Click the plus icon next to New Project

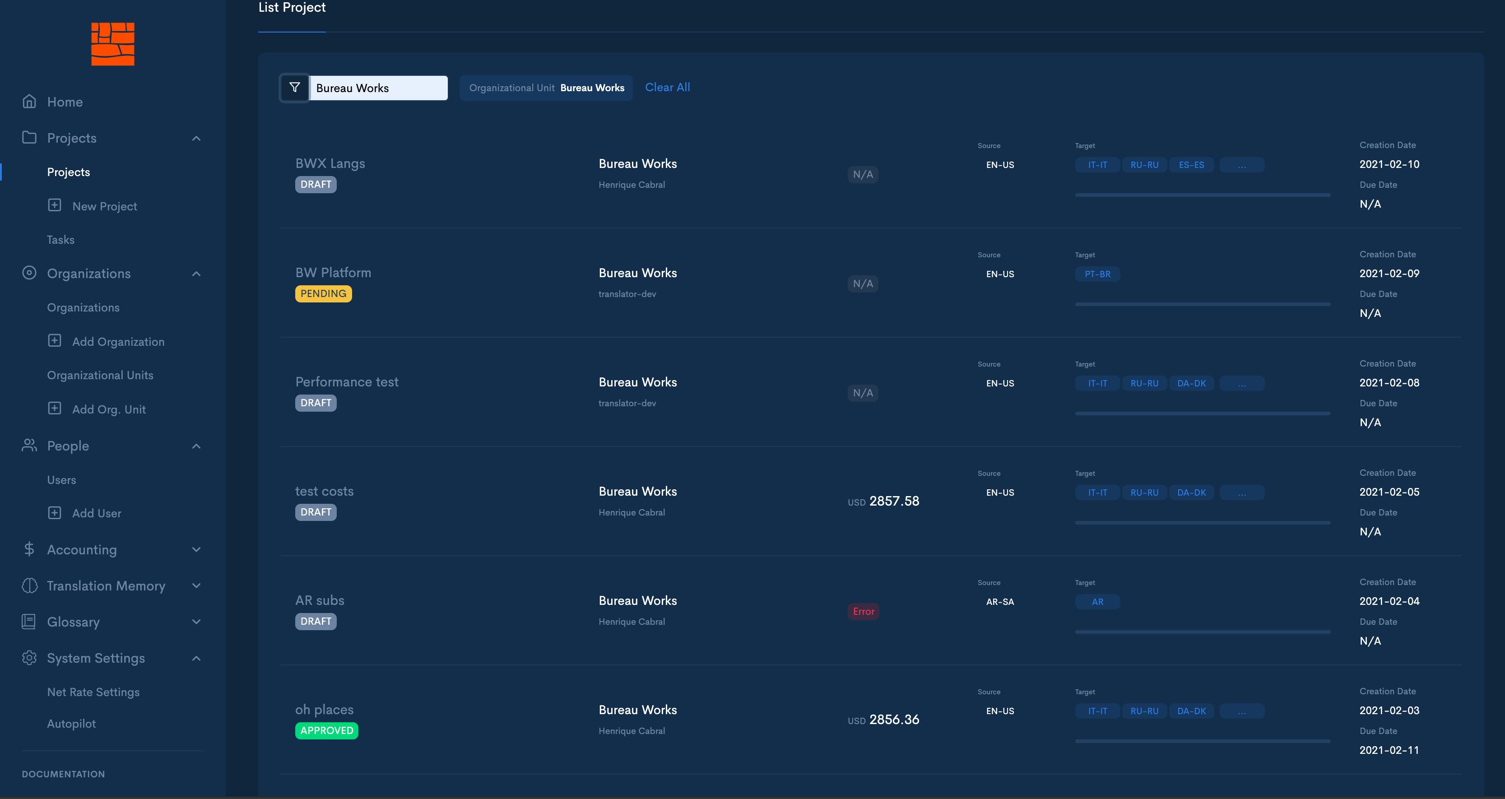[55, 205]
